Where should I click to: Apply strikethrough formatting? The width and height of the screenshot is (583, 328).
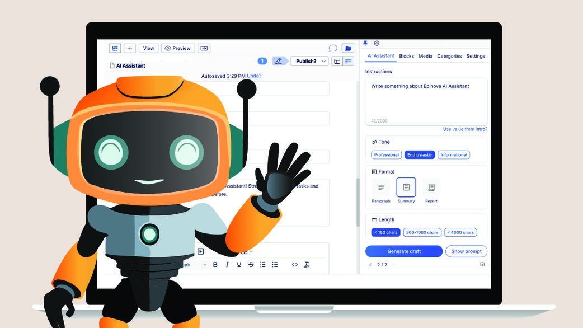point(251,264)
